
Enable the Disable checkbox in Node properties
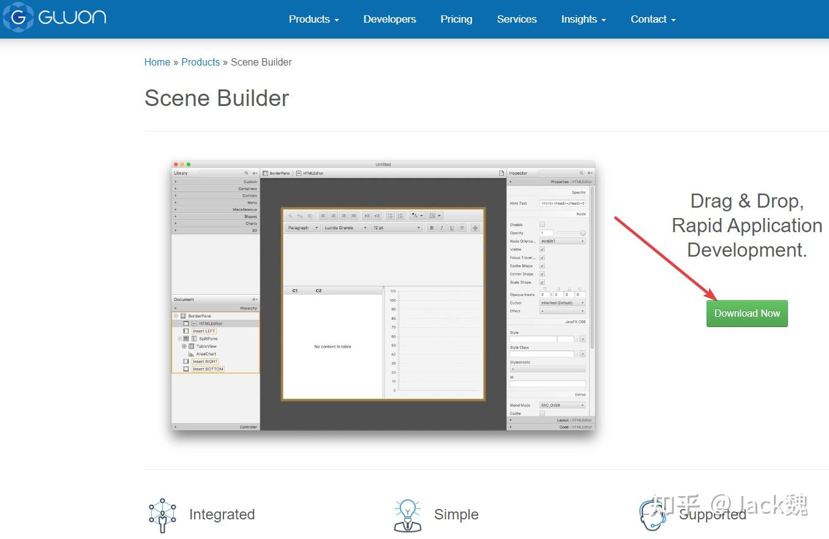click(x=542, y=225)
